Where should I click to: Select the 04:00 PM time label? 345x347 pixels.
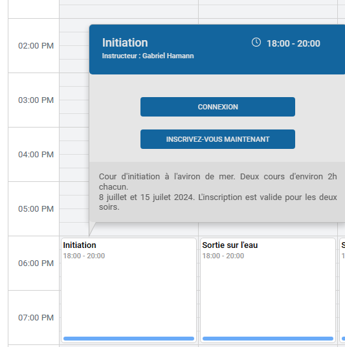[x=36, y=155]
